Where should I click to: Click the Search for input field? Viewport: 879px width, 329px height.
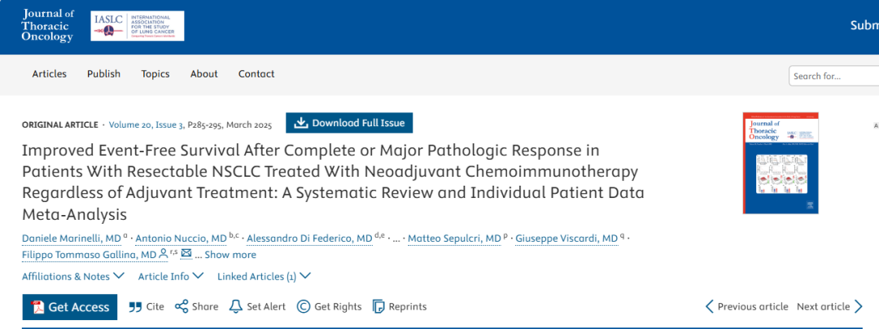point(833,76)
